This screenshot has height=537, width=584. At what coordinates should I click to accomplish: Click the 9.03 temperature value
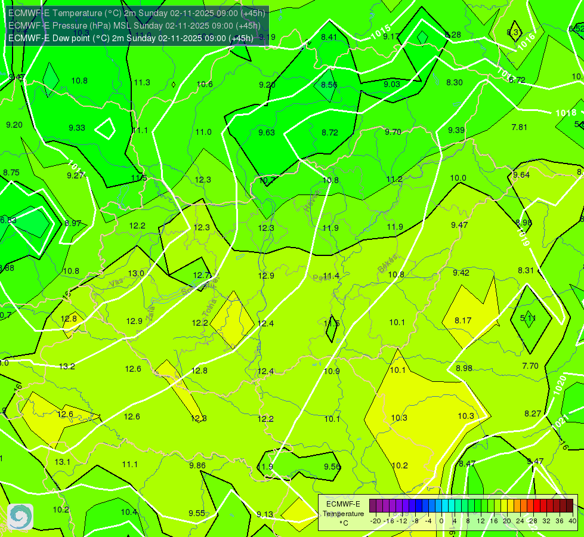pos(392,84)
